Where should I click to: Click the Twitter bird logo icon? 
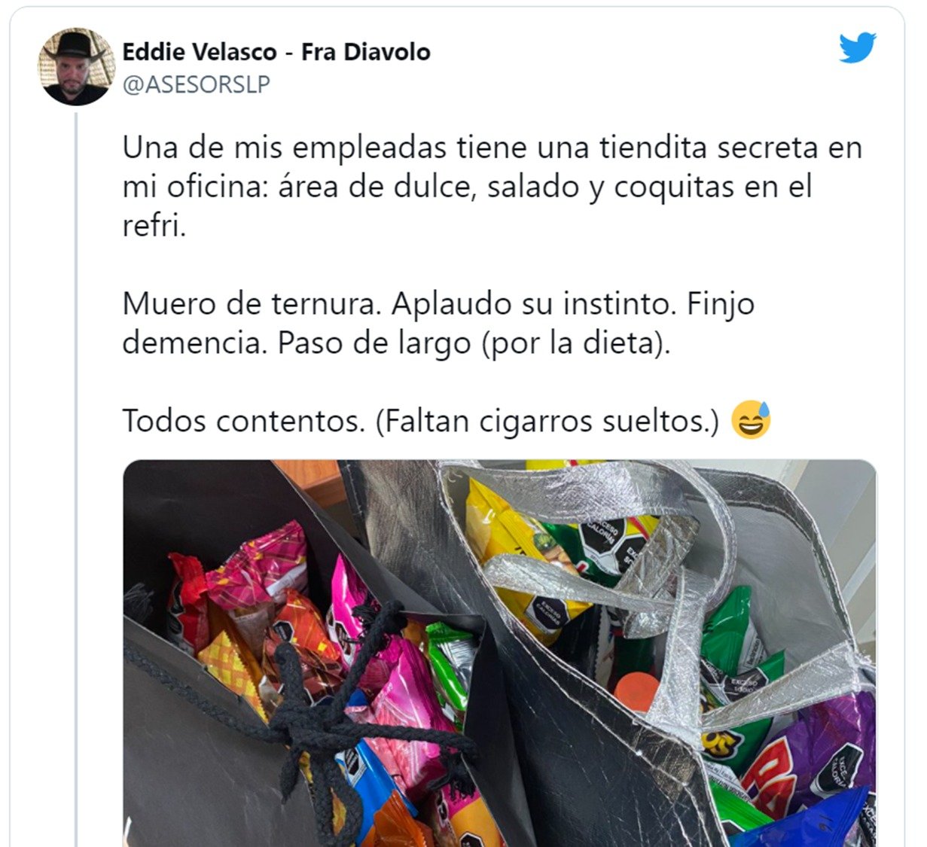coord(858,47)
